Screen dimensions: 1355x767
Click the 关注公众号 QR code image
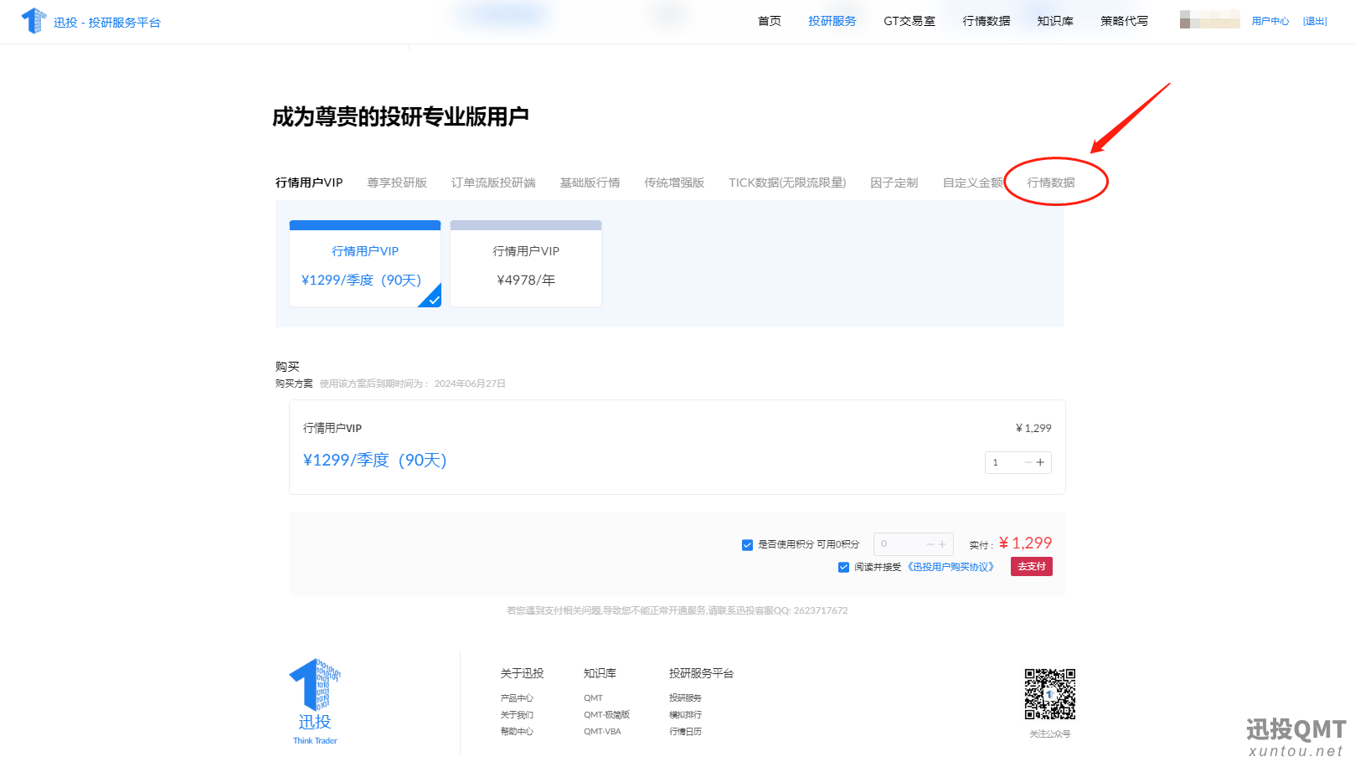pyautogui.click(x=1050, y=694)
